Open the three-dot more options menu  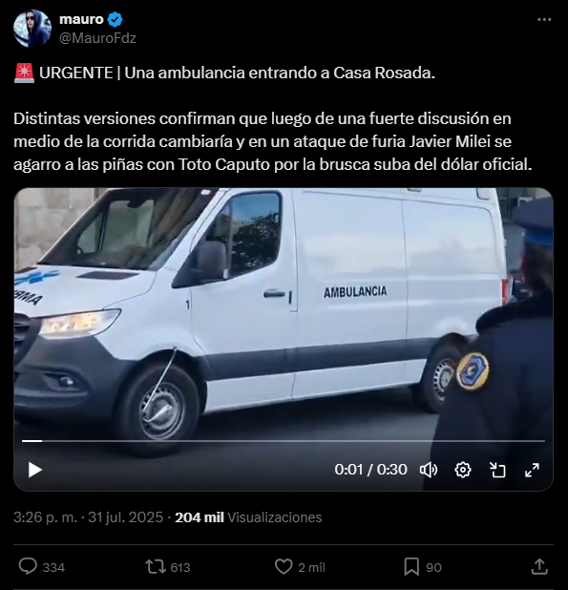click(x=544, y=19)
